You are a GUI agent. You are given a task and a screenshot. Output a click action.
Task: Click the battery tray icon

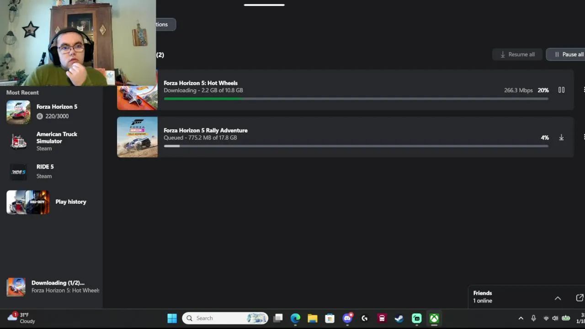point(566,318)
